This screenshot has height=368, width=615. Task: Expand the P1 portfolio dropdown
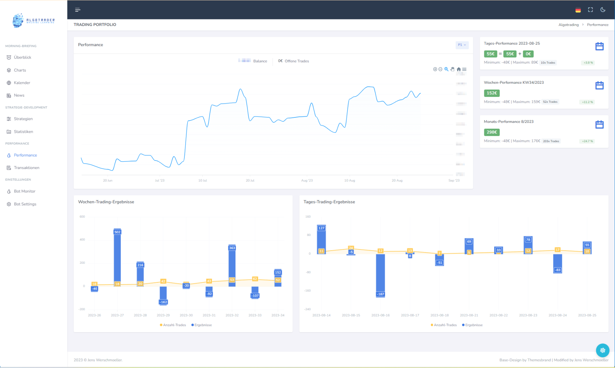[x=462, y=45]
